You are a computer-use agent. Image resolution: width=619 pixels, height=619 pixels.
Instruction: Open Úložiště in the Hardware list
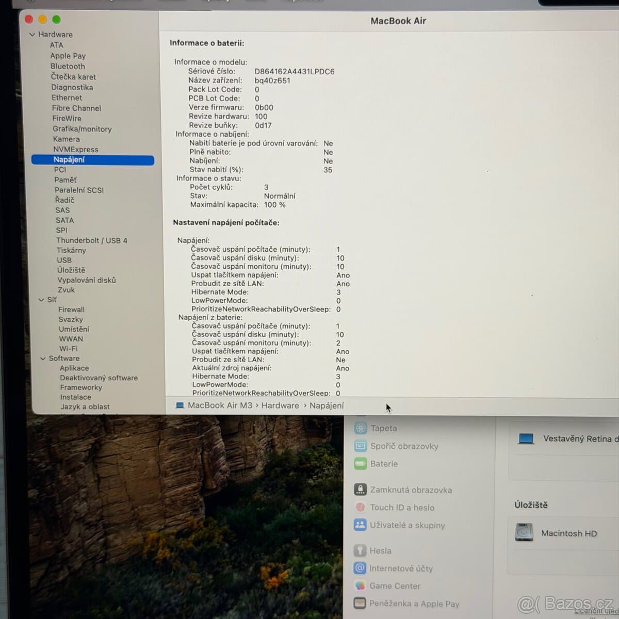[71, 270]
